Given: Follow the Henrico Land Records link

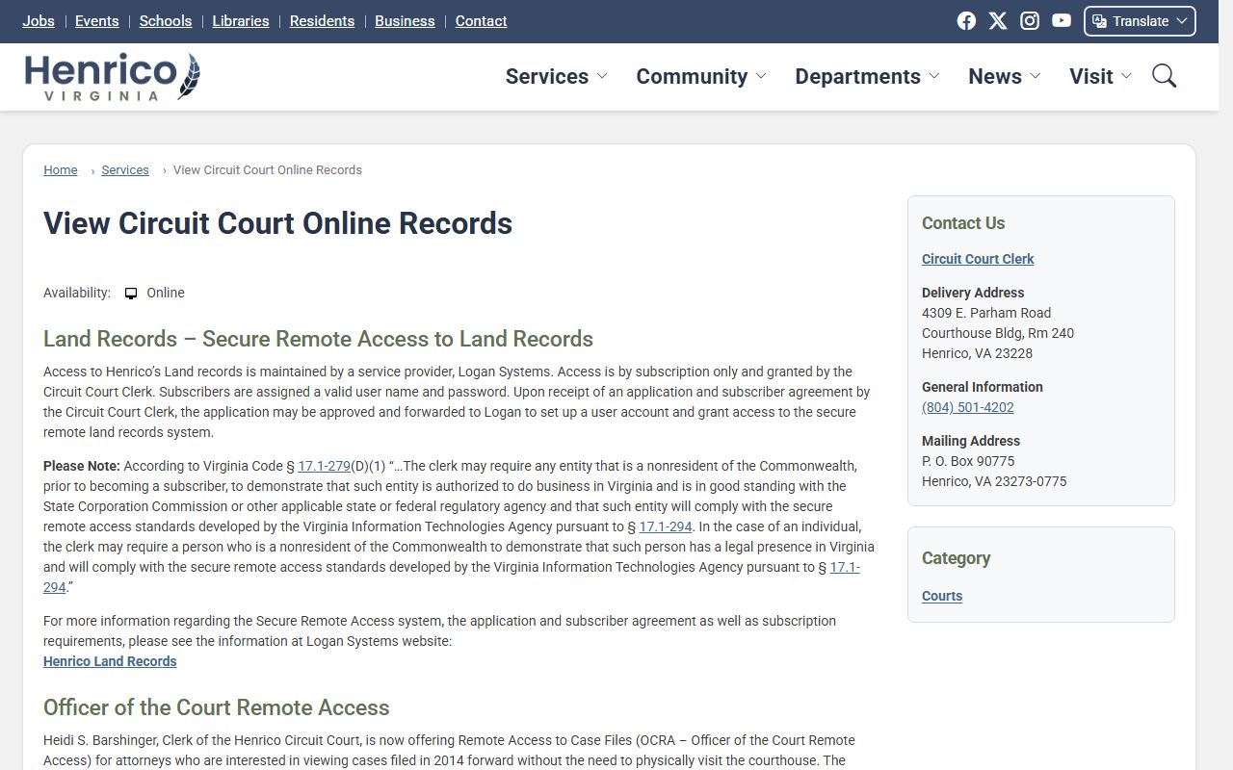Looking at the screenshot, I should (110, 661).
